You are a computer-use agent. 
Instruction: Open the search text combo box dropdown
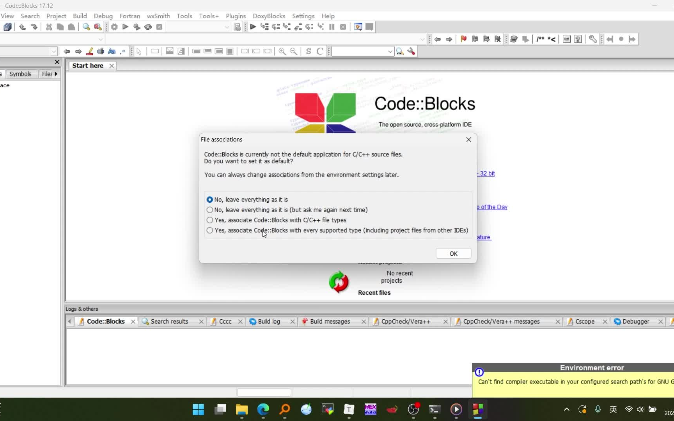pyautogui.click(x=390, y=51)
